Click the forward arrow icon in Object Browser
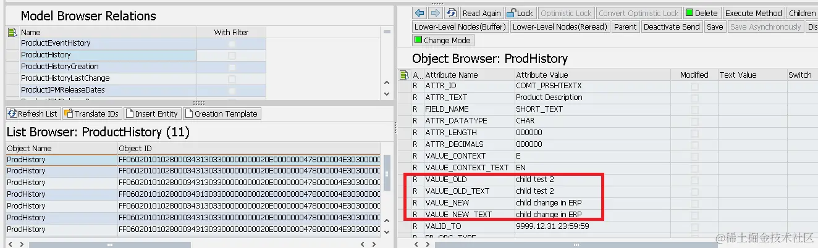This screenshot has width=818, height=248. [x=436, y=13]
